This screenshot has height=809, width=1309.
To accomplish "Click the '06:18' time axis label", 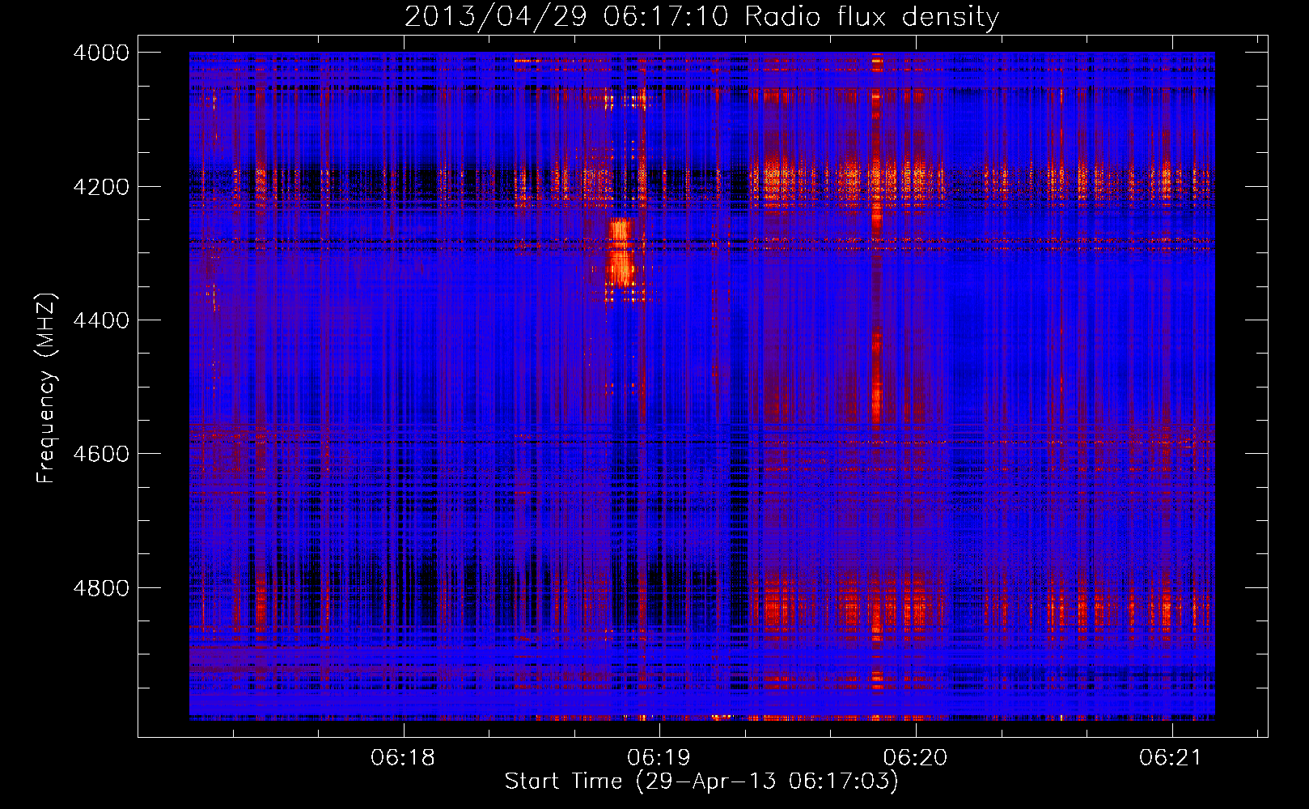I will [403, 758].
